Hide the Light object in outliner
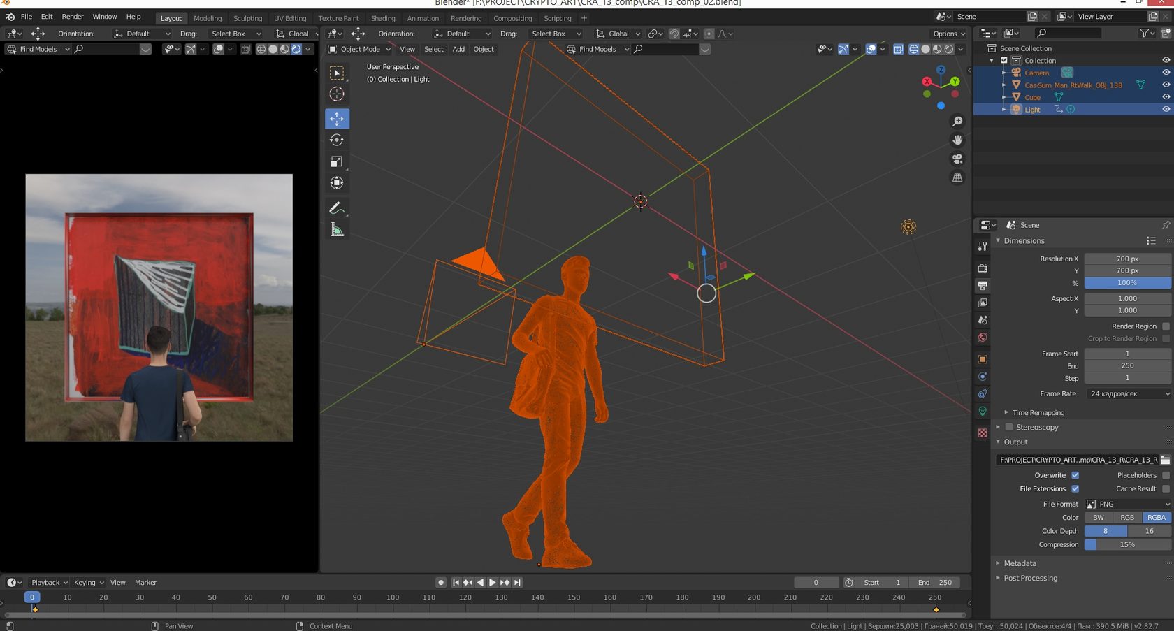Viewport: 1174px width, 631px height. pyautogui.click(x=1165, y=110)
